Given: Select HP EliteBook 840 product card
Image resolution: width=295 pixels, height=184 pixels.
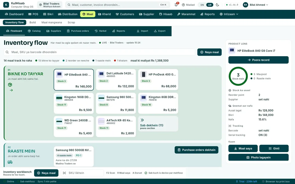Looking at the screenshot, I should (74, 80).
